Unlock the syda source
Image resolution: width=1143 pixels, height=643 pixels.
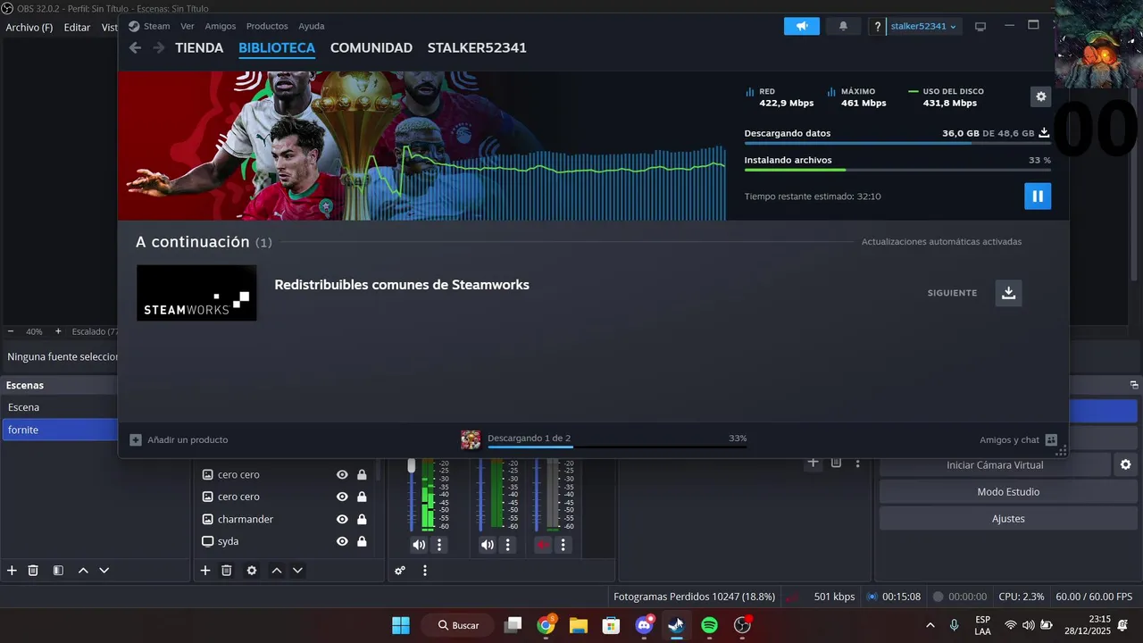pyautogui.click(x=362, y=541)
